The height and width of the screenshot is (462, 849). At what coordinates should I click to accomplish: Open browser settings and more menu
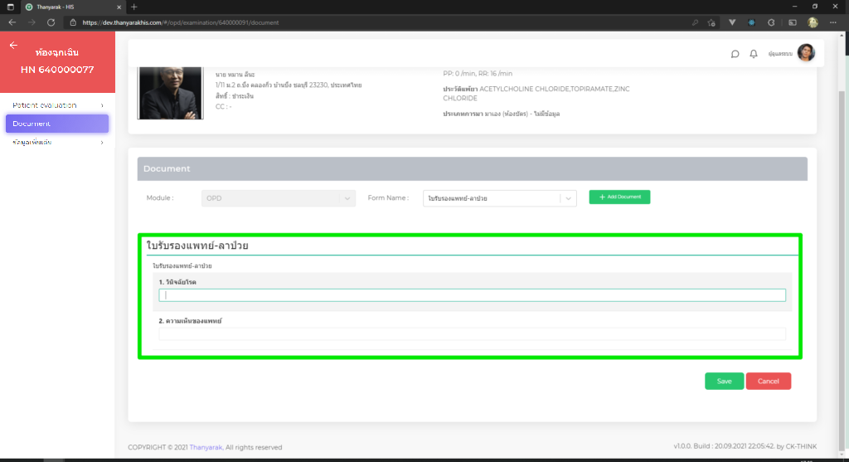[x=835, y=22]
